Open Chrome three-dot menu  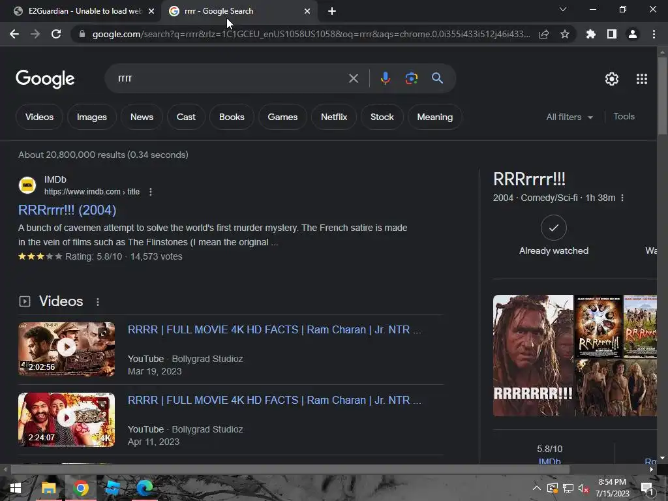654,34
